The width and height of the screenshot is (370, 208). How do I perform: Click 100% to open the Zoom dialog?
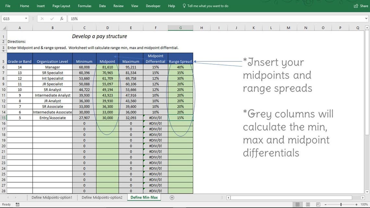coord(365,204)
